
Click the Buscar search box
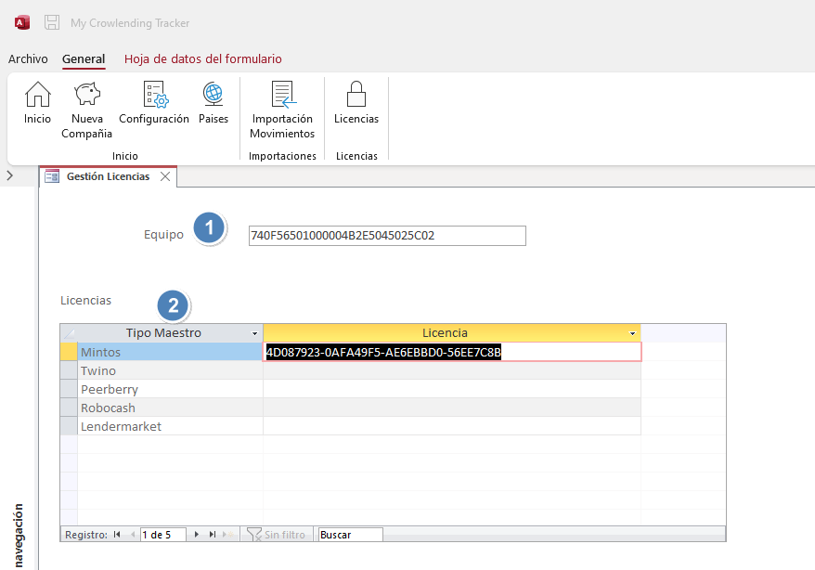(349, 535)
